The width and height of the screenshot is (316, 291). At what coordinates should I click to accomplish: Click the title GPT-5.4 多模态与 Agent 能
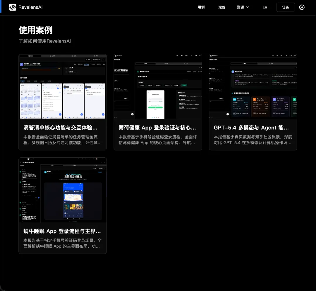(x=251, y=128)
